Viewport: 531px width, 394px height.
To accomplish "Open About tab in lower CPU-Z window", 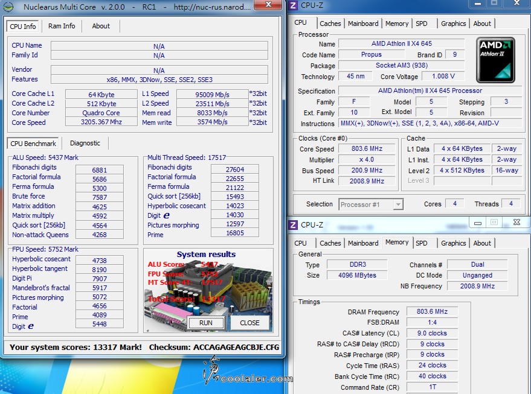I will pos(482,243).
